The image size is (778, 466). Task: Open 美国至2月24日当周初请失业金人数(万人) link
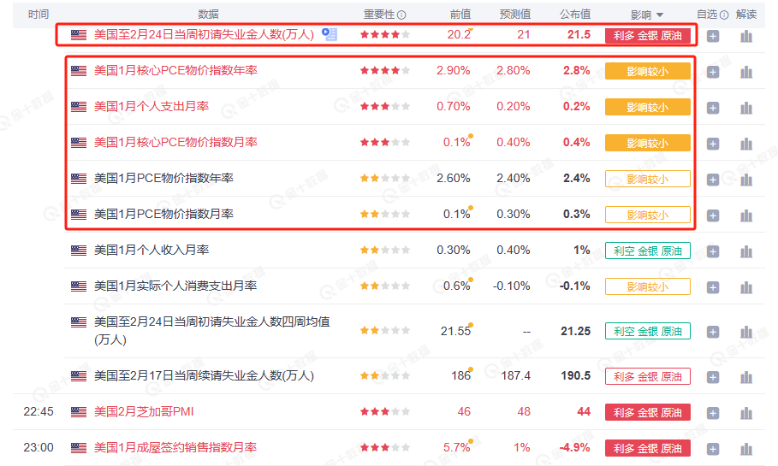coord(204,34)
